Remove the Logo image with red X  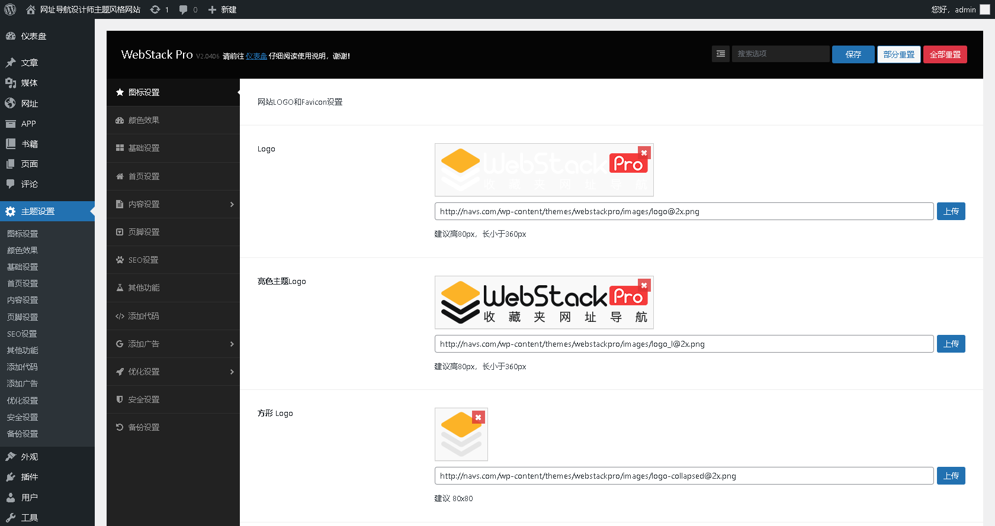pyautogui.click(x=644, y=153)
